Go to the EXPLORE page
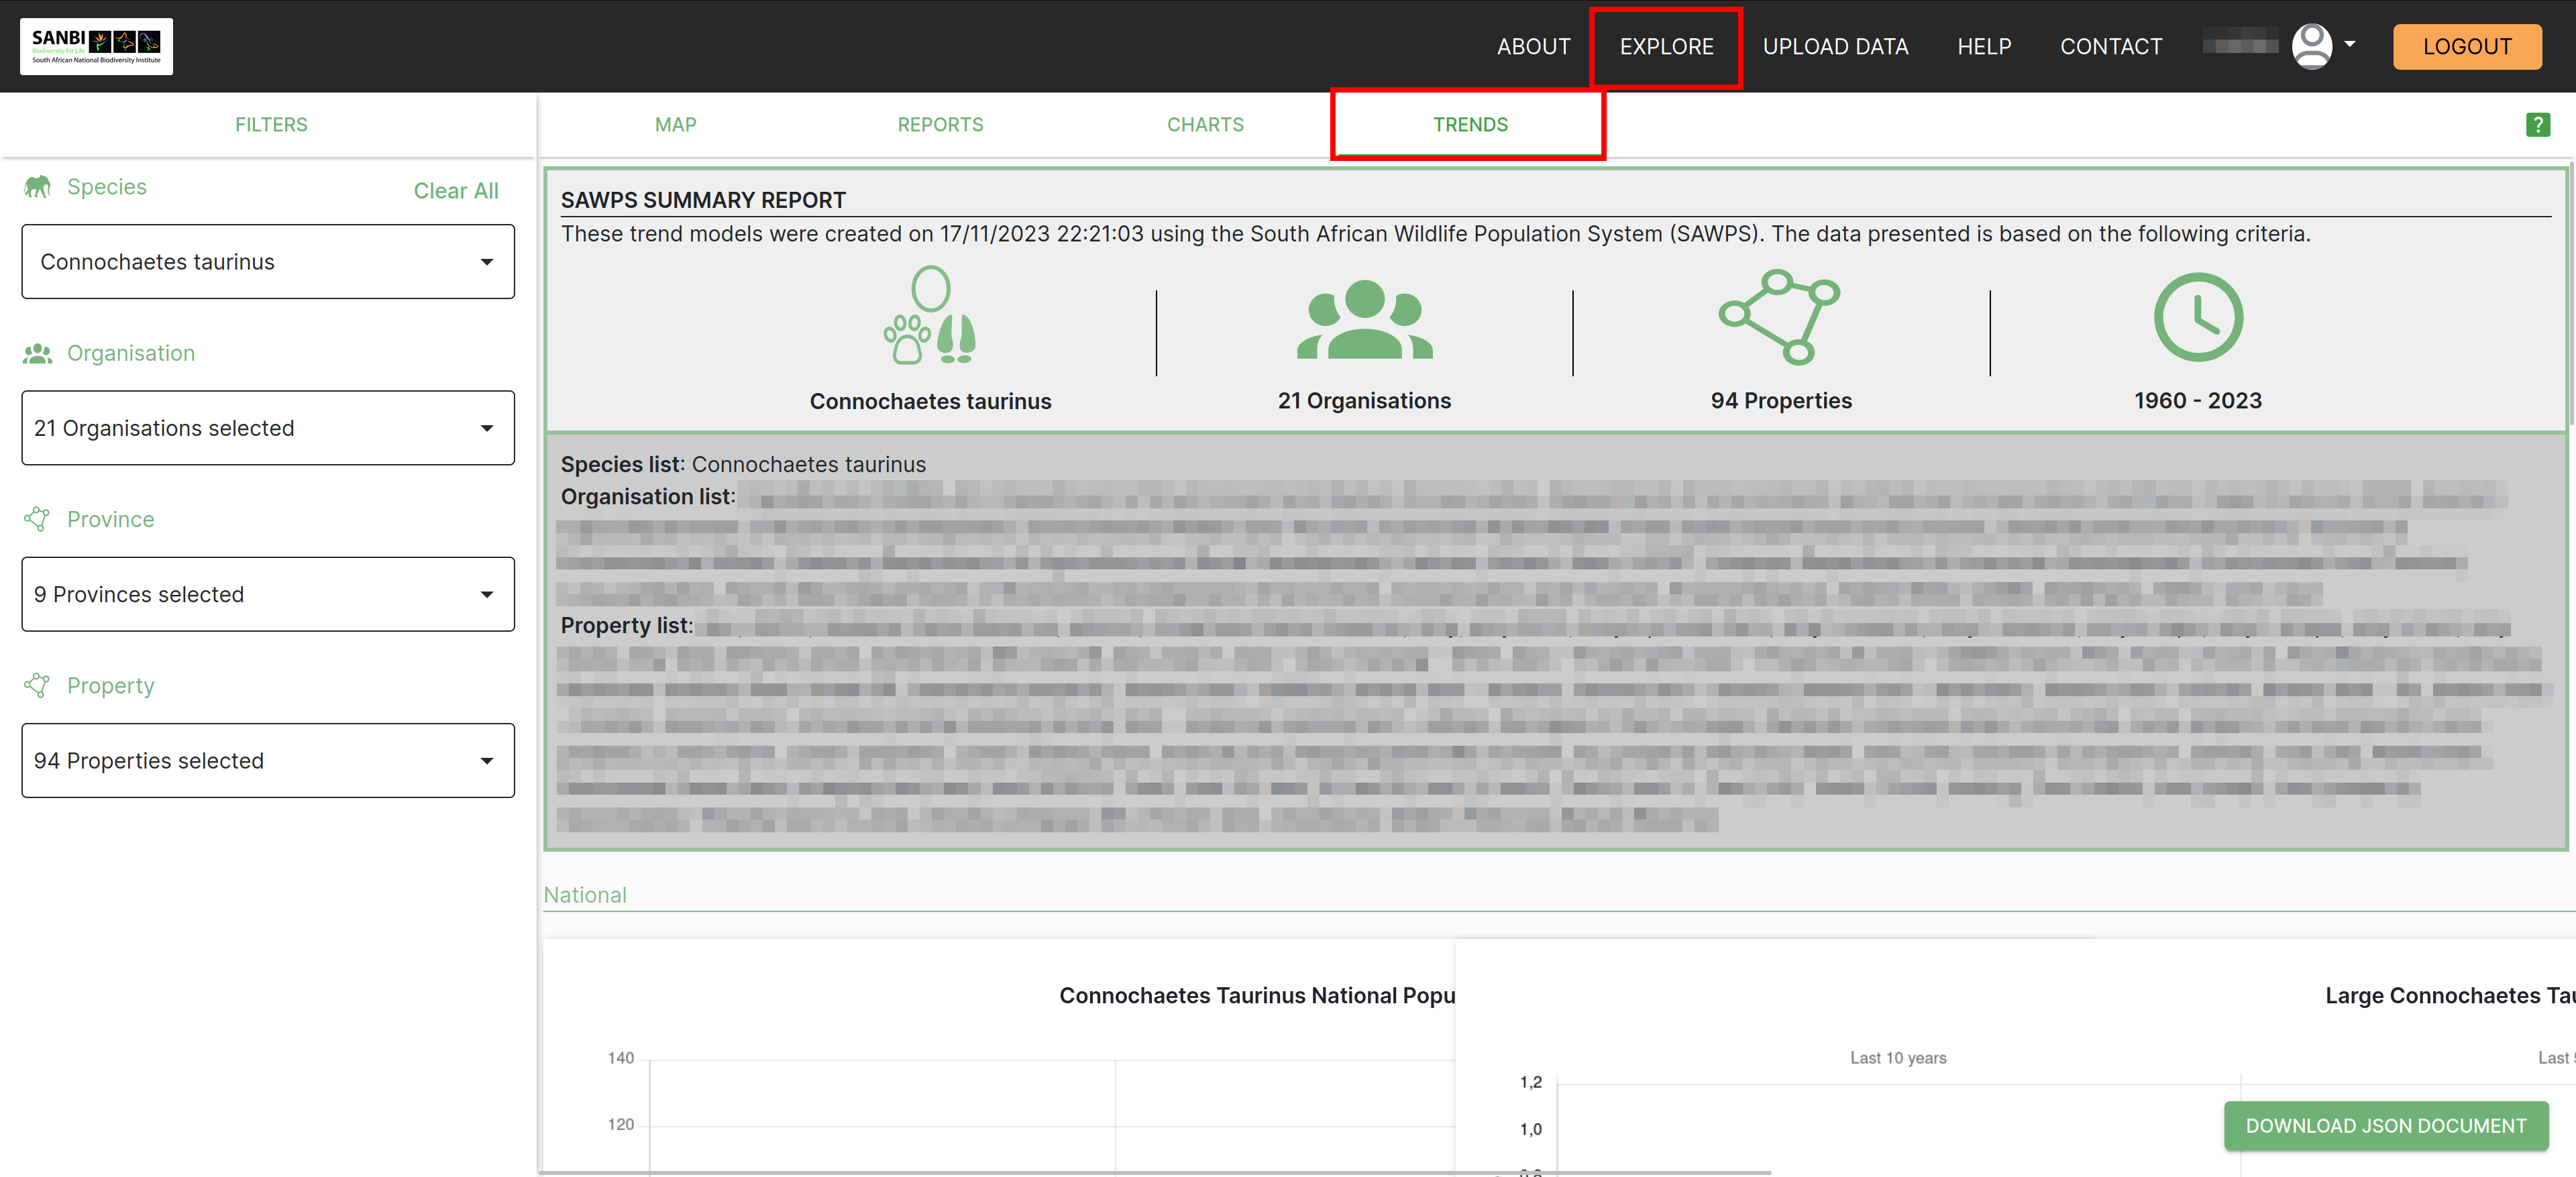Image resolution: width=2576 pixels, height=1177 pixels. pyautogui.click(x=1666, y=46)
